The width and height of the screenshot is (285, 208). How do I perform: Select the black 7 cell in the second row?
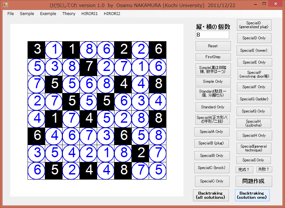tap(88, 67)
